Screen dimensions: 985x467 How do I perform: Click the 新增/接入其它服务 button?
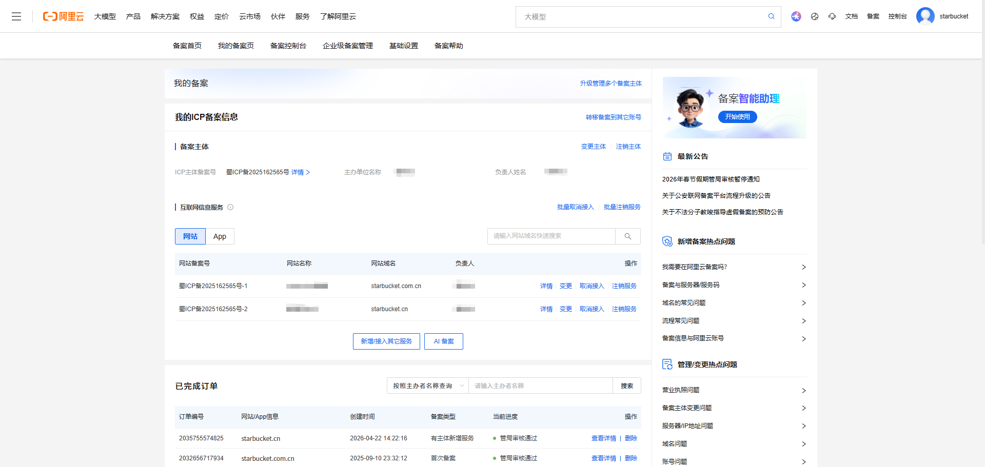coord(386,341)
